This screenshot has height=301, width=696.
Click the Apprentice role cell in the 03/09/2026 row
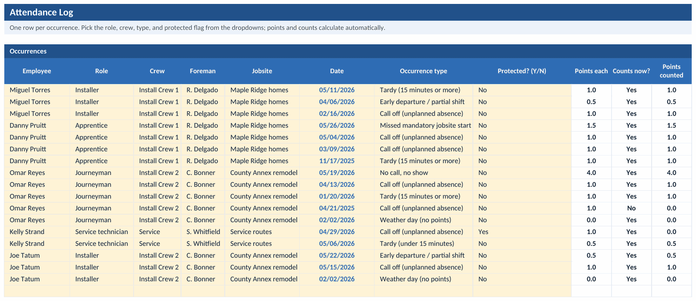(x=101, y=149)
